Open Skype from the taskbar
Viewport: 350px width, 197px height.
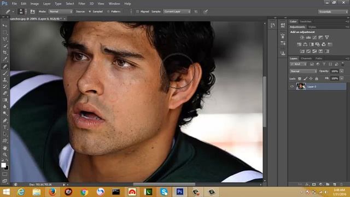tap(164, 192)
